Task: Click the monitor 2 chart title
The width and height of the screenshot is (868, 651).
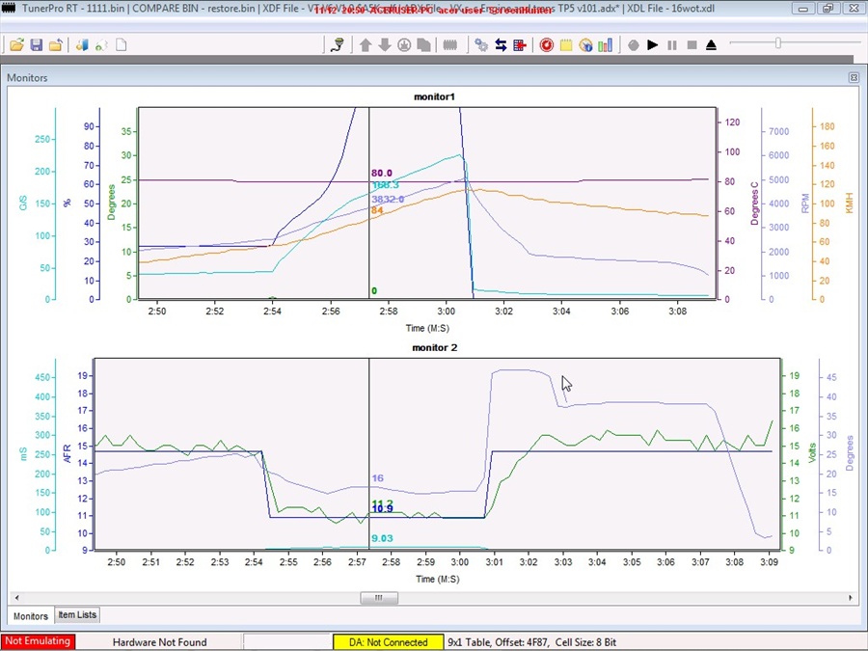Action: [435, 347]
